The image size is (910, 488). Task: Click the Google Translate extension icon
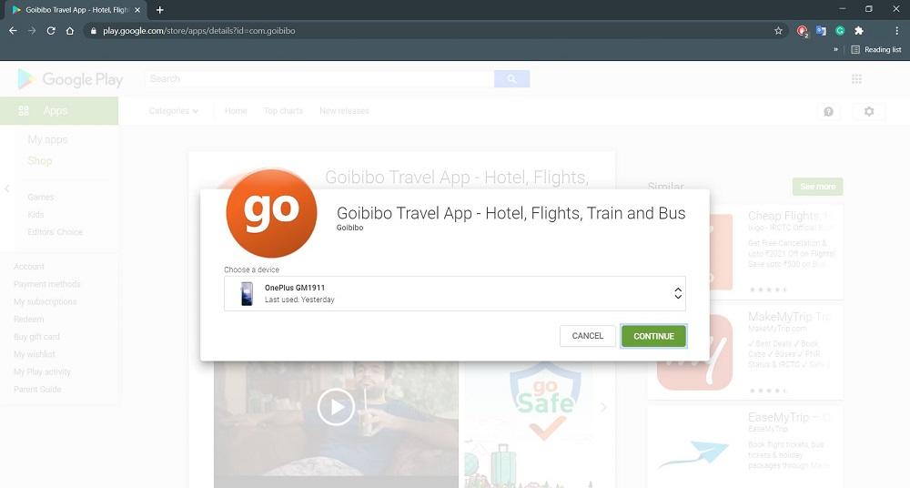pos(821,31)
